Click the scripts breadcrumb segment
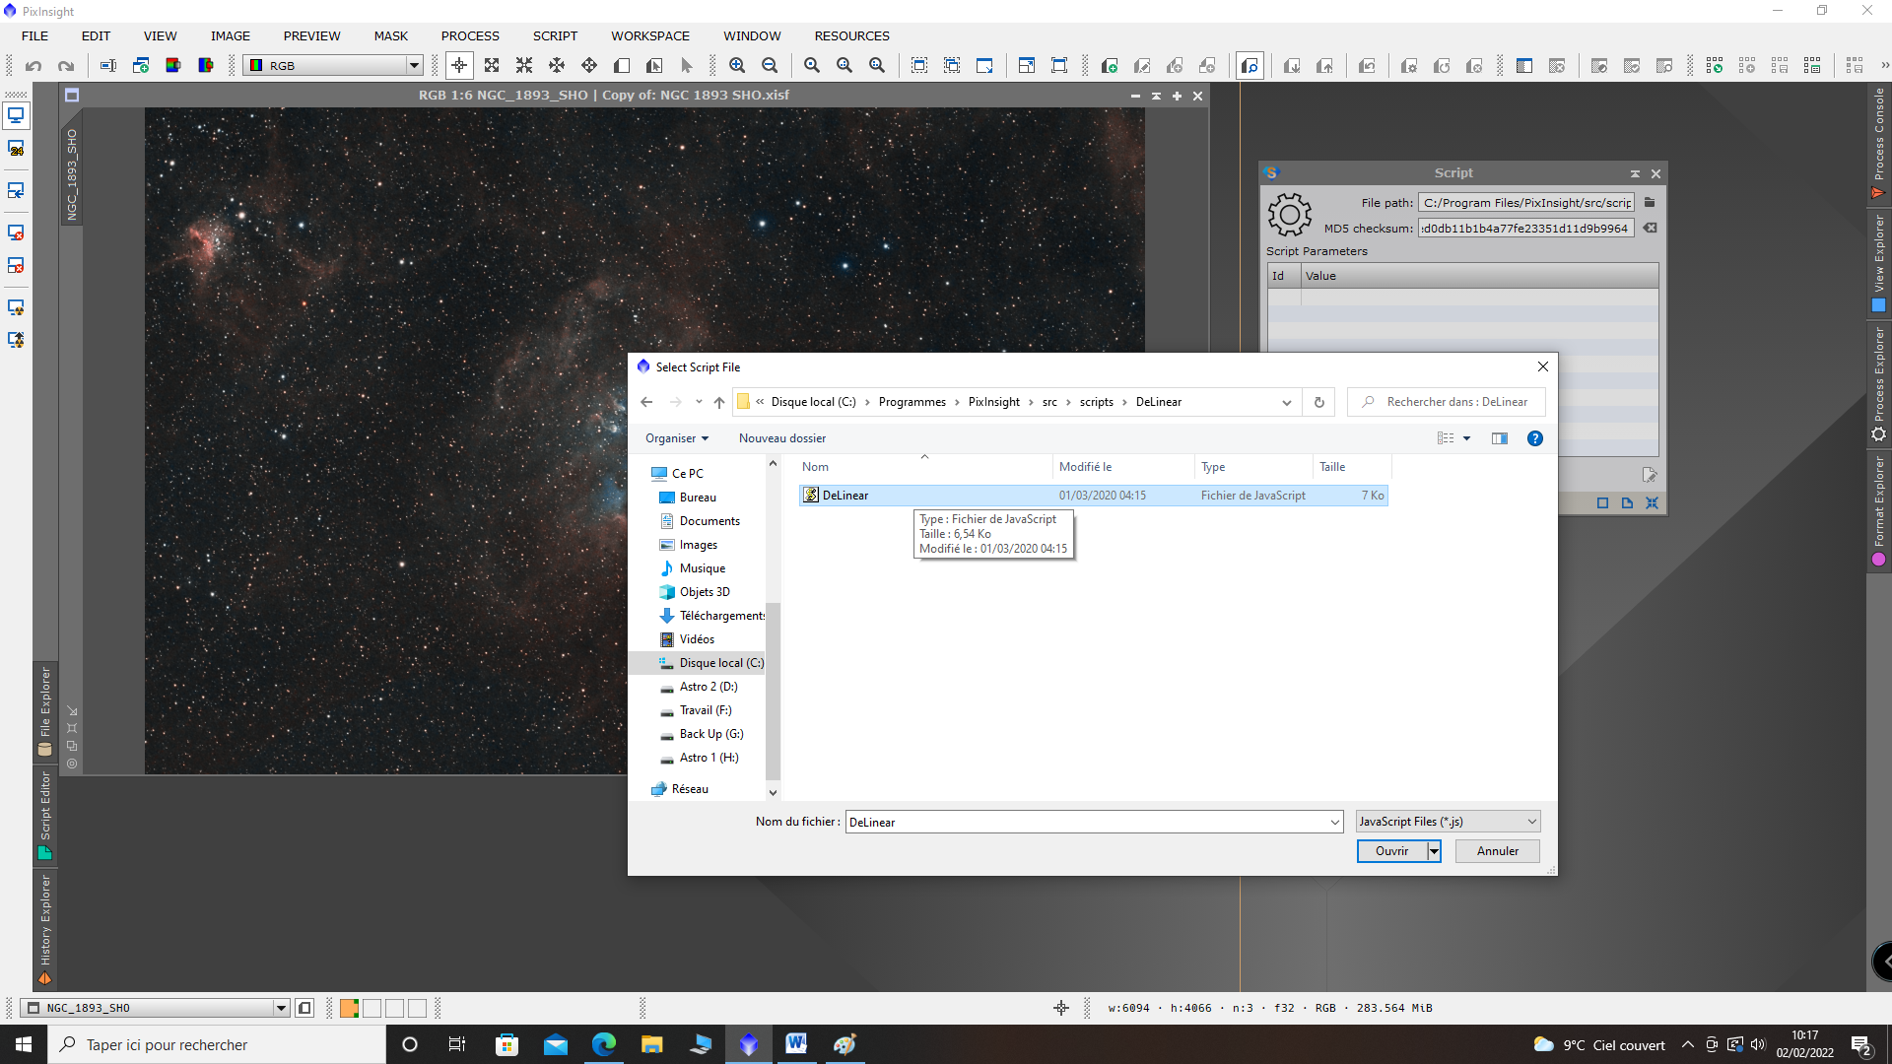The height and width of the screenshot is (1064, 1892). (x=1096, y=402)
